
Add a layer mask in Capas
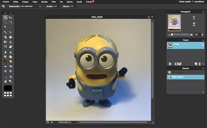[x=176, y=64]
